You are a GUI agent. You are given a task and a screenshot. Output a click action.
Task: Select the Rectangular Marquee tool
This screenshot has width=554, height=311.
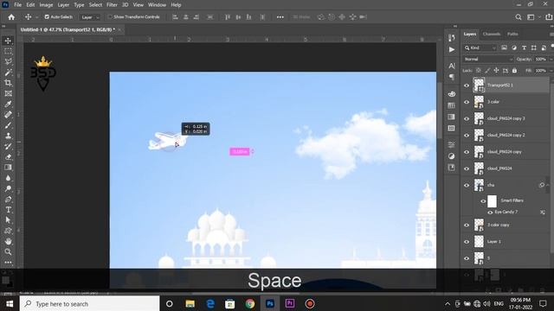pos(8,51)
